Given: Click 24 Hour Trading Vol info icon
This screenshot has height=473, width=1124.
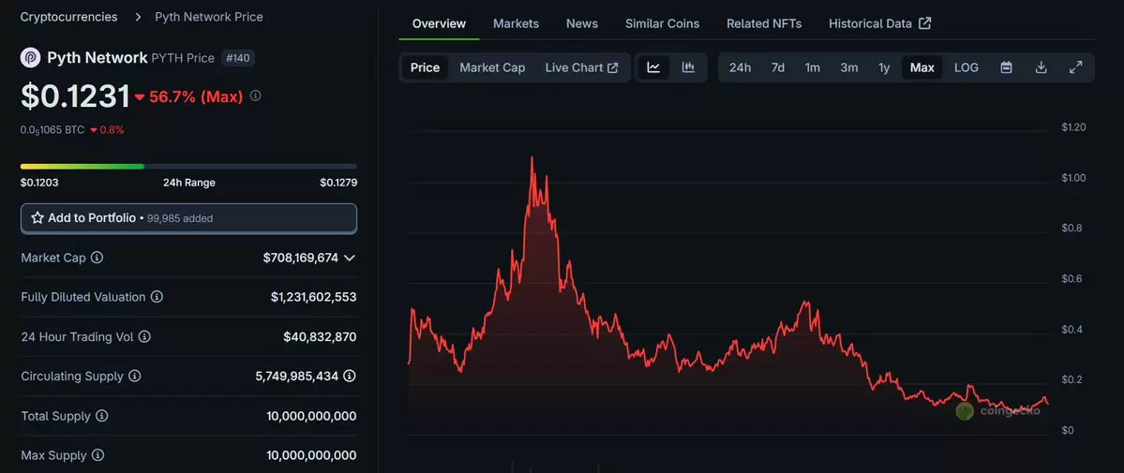Looking at the screenshot, I should 144,336.
